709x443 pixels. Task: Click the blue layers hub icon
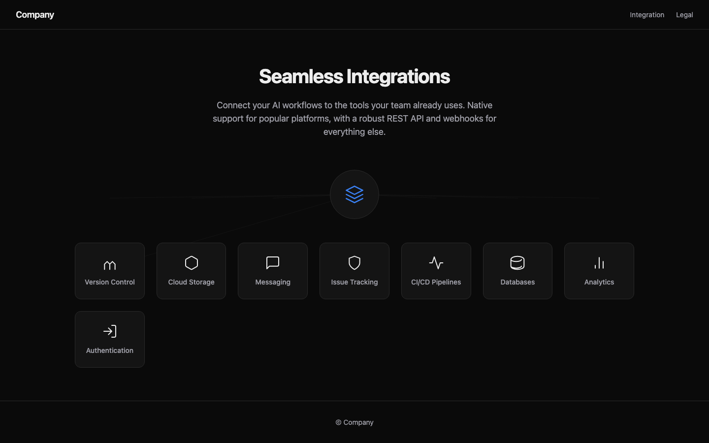tap(354, 194)
